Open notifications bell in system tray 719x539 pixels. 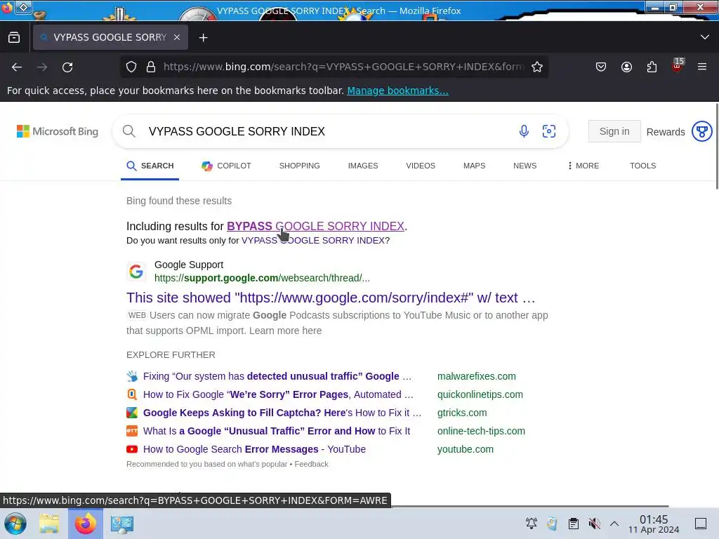click(x=532, y=524)
